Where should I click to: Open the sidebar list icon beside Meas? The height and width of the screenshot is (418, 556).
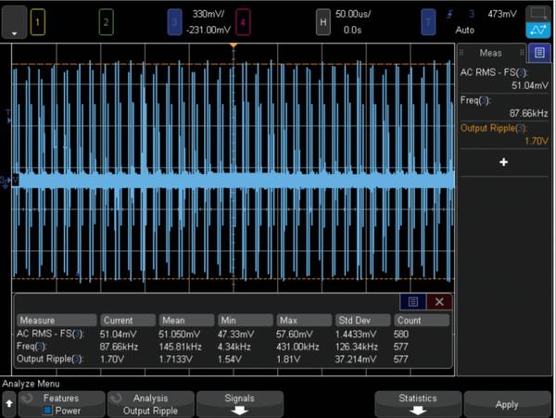pos(539,53)
